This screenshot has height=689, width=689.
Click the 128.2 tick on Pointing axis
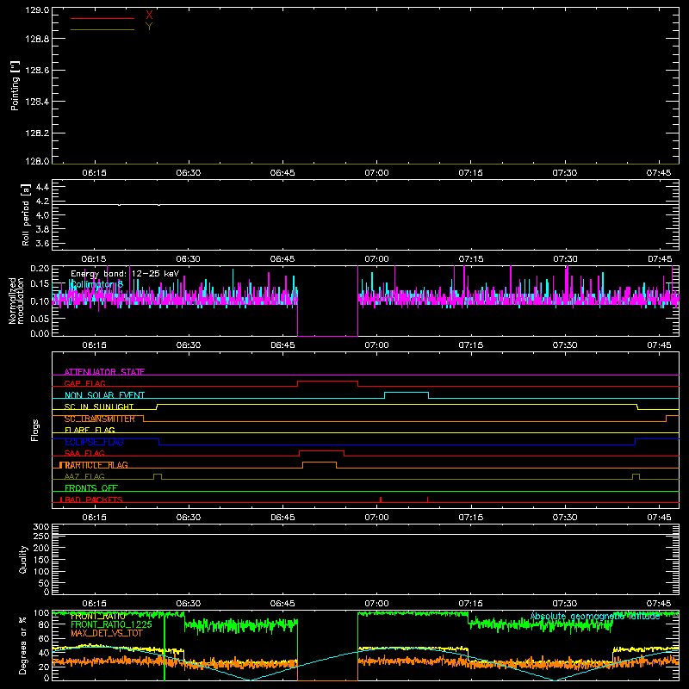tap(37, 133)
